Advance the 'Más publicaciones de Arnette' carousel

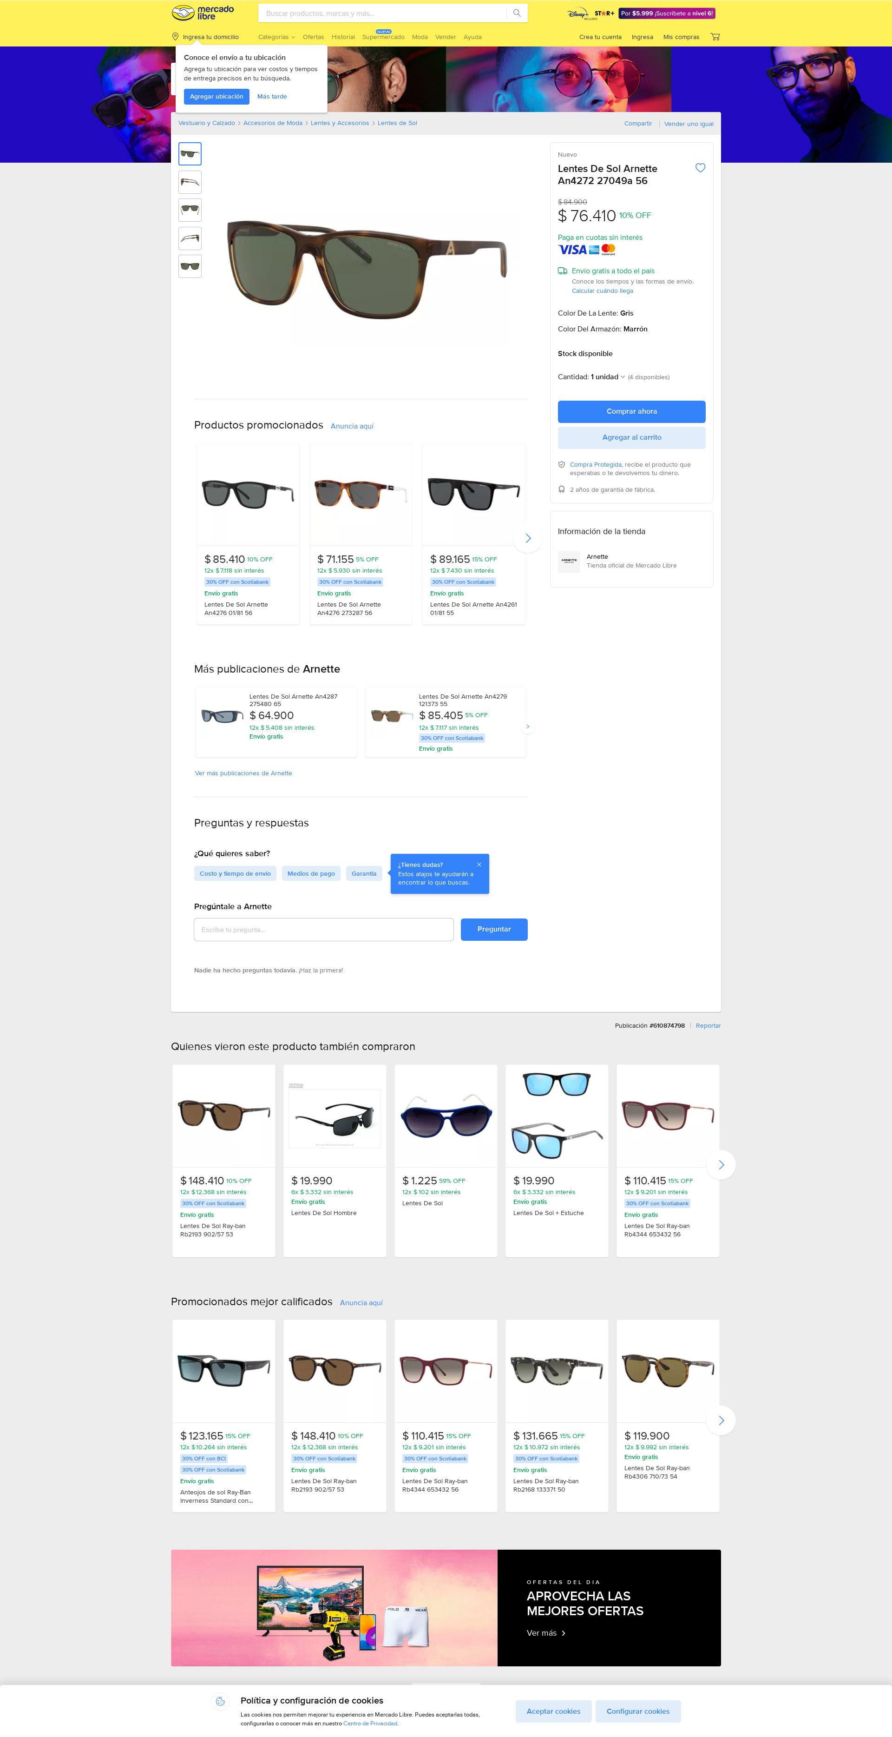[527, 726]
